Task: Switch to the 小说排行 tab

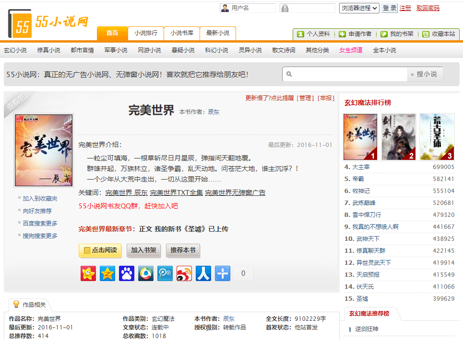Action: [146, 34]
